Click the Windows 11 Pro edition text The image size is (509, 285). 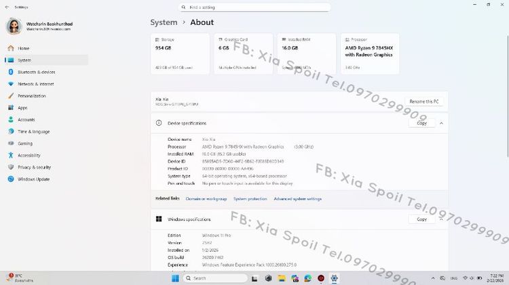click(216, 236)
